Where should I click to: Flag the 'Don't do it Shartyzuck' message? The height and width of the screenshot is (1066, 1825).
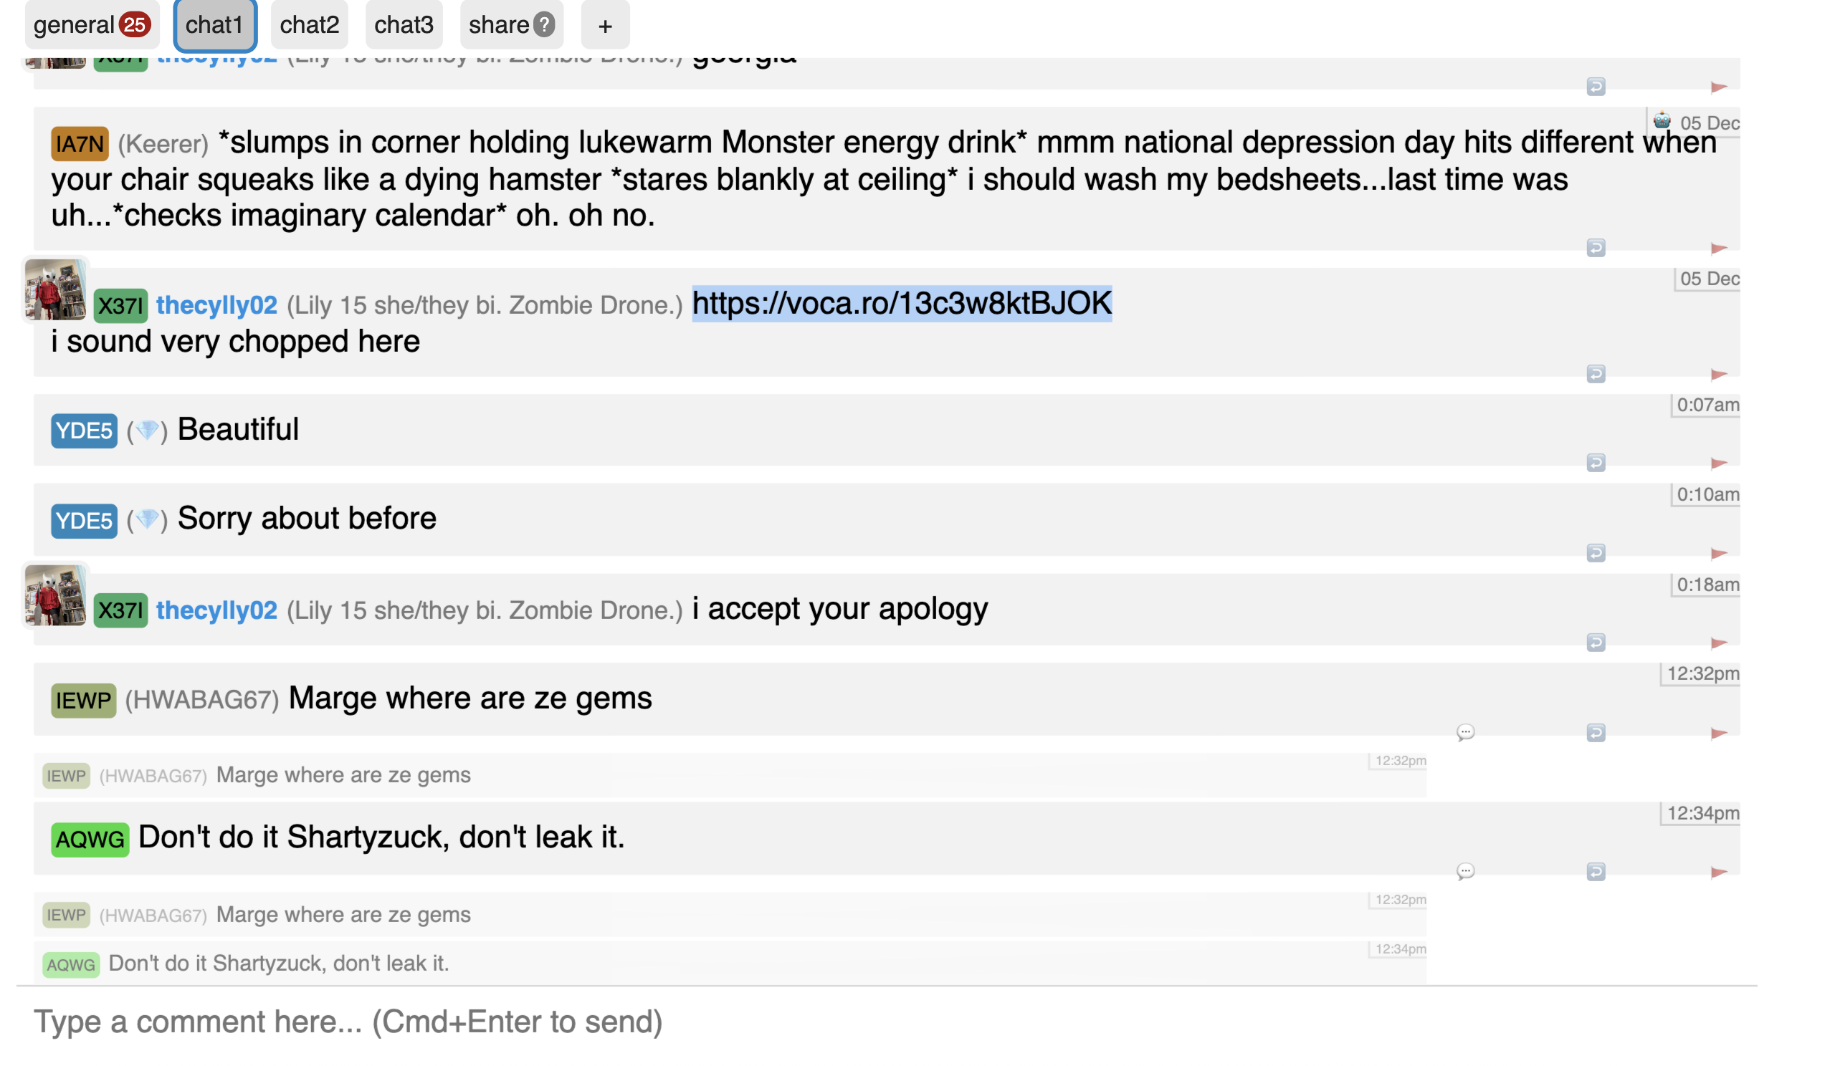(x=1718, y=872)
